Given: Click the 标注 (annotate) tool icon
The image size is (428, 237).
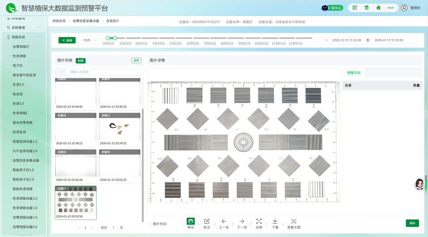Looking at the screenshot, I should click(207, 223).
